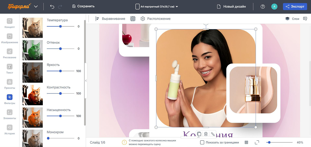
Task: Click the Экспорт button
Action: point(295,6)
